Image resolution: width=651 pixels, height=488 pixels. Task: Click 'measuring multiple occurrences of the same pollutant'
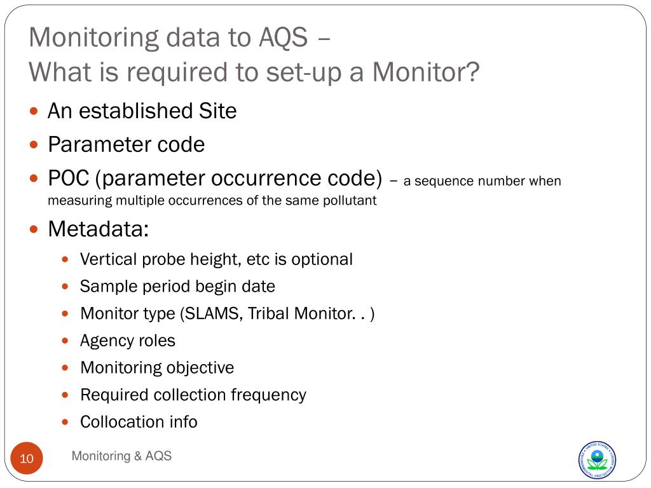[212, 200]
